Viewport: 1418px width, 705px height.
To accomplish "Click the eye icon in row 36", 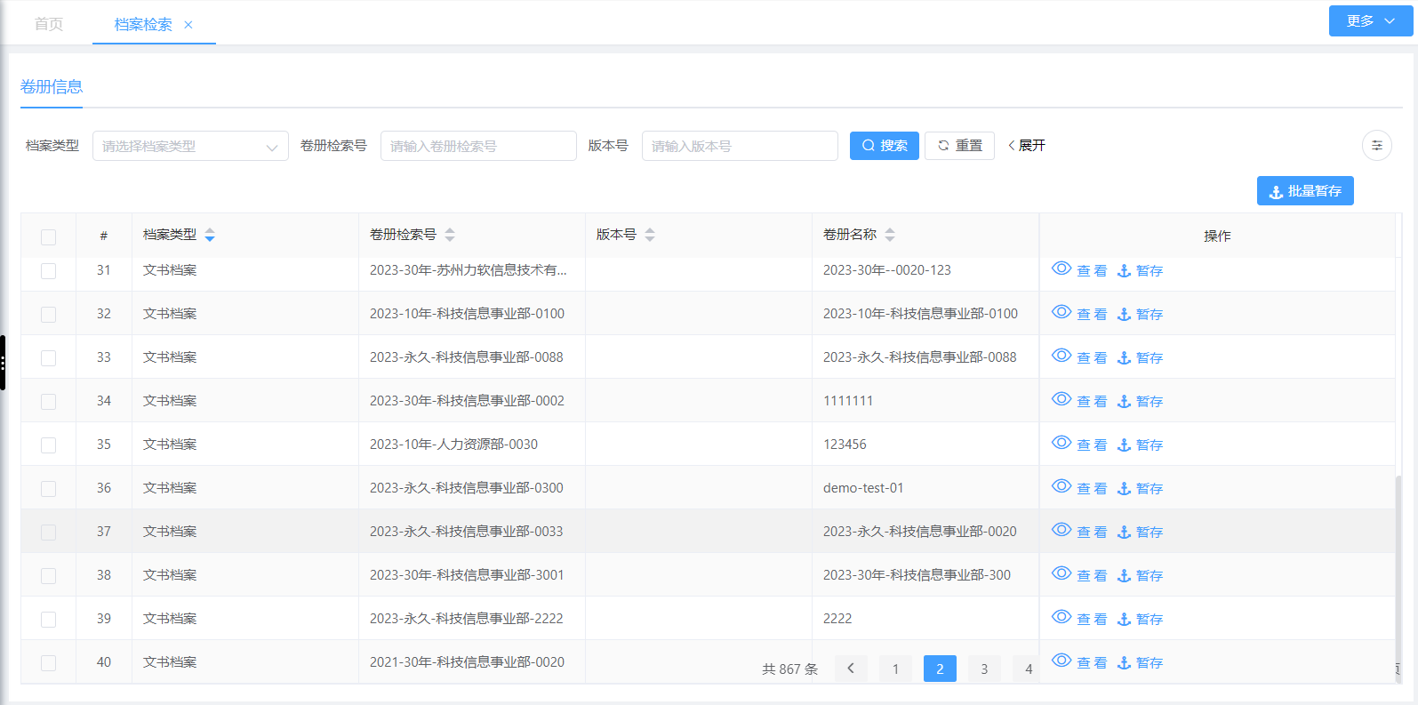I will (x=1061, y=486).
